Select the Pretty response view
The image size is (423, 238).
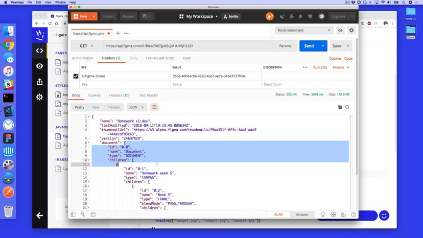point(79,107)
